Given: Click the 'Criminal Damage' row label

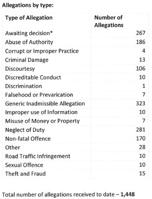Looking at the screenshot, I should (27, 60).
